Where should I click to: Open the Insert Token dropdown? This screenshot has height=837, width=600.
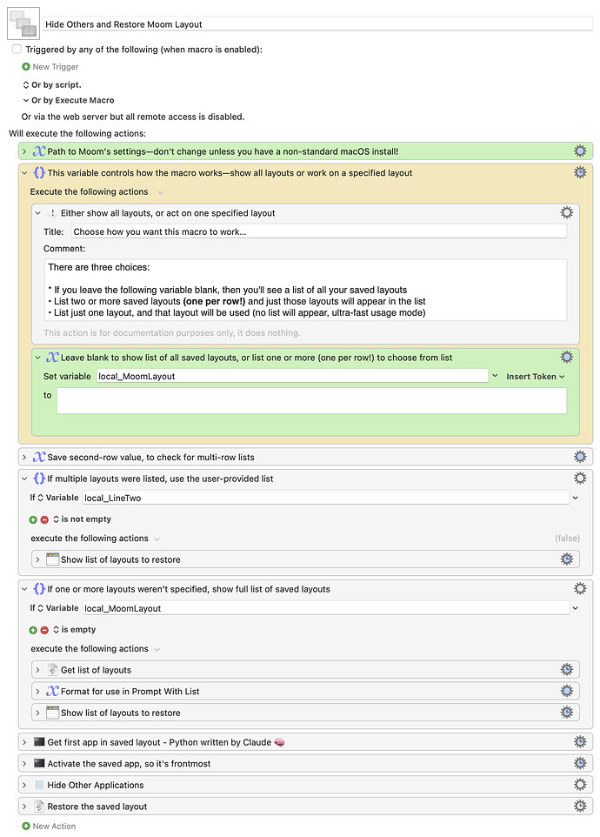coord(535,376)
